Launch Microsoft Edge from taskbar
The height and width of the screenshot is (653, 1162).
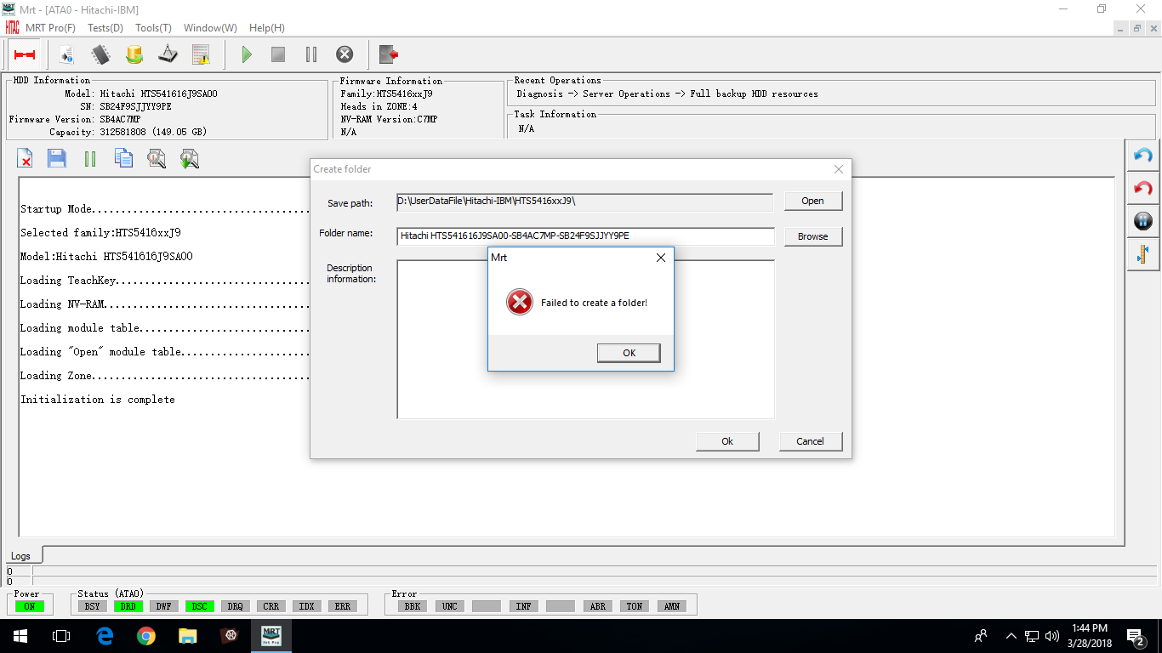[105, 635]
